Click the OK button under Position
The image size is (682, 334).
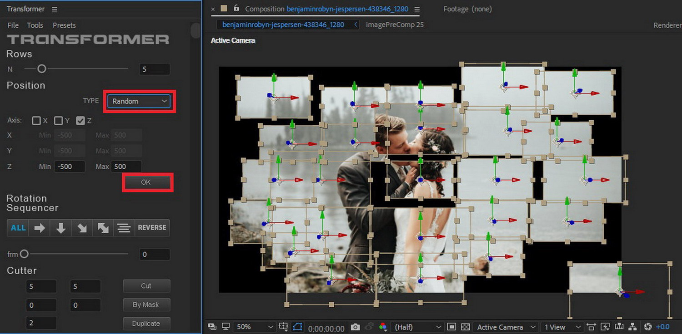(145, 182)
